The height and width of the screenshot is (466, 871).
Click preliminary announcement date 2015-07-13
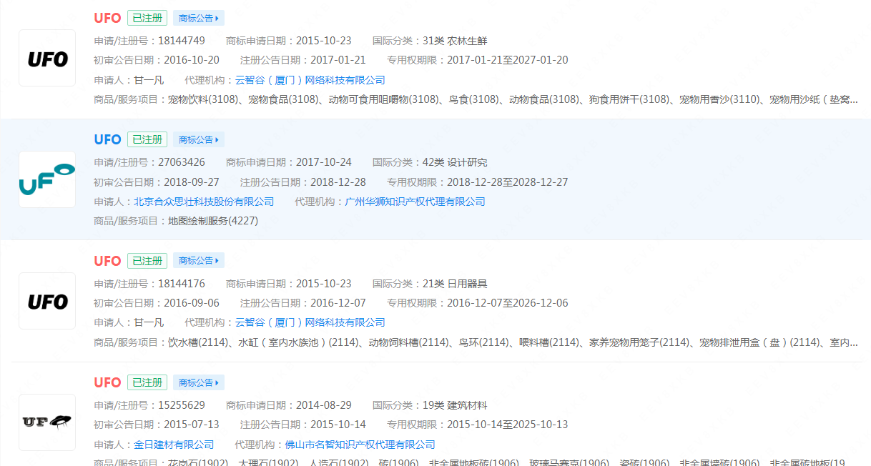tap(192, 425)
